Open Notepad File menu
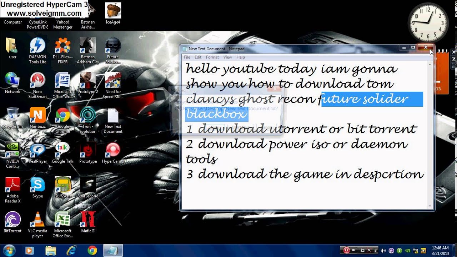This screenshot has height=257, width=457. click(x=187, y=57)
